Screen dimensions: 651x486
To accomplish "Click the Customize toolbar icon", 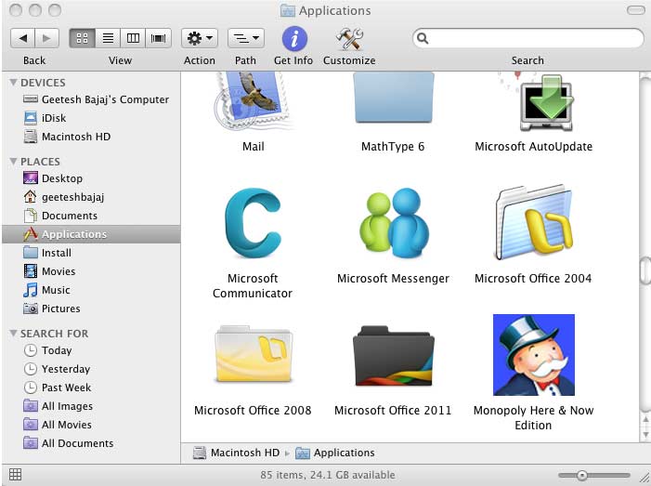I will [x=349, y=39].
